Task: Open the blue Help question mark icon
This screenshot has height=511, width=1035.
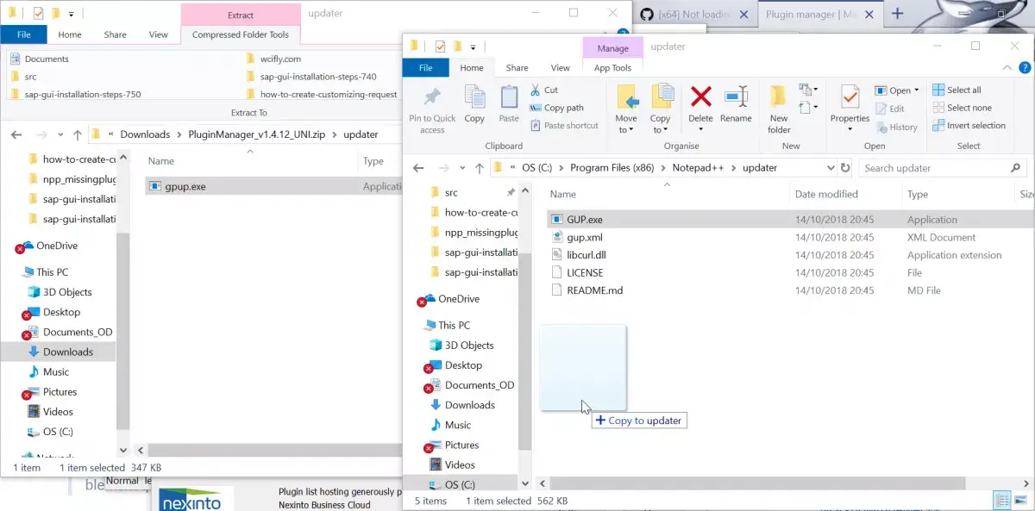Action: point(1025,67)
